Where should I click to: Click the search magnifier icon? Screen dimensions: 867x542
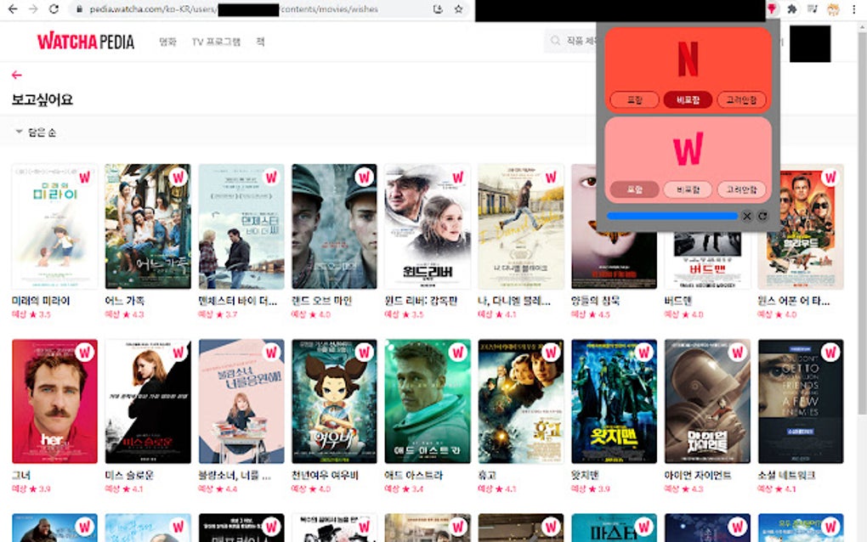(x=553, y=40)
